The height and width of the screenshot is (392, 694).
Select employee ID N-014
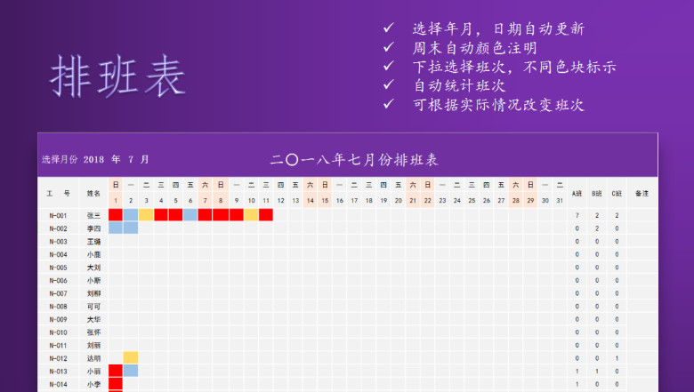pyautogui.click(x=58, y=384)
